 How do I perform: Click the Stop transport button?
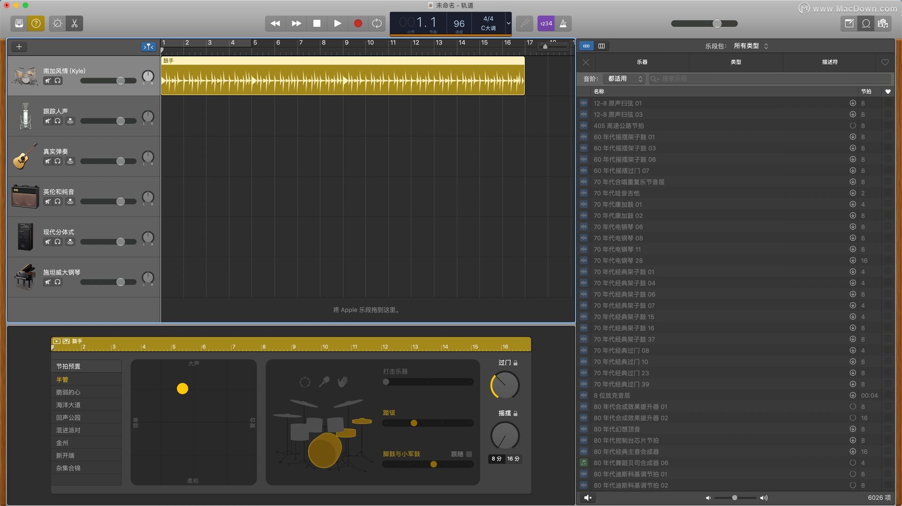317,23
